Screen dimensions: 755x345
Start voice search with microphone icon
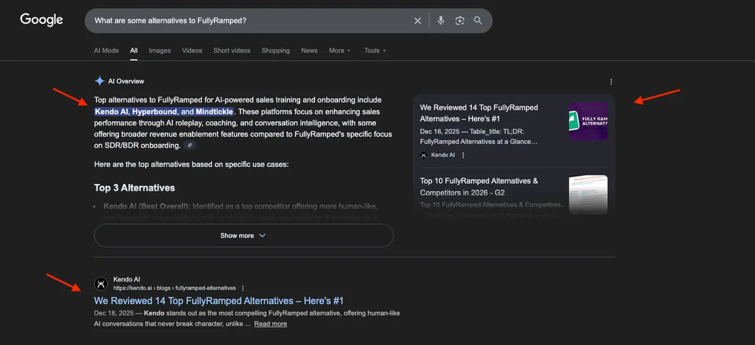click(441, 21)
